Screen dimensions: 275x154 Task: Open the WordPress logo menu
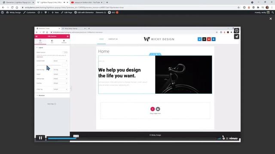point(3,12)
